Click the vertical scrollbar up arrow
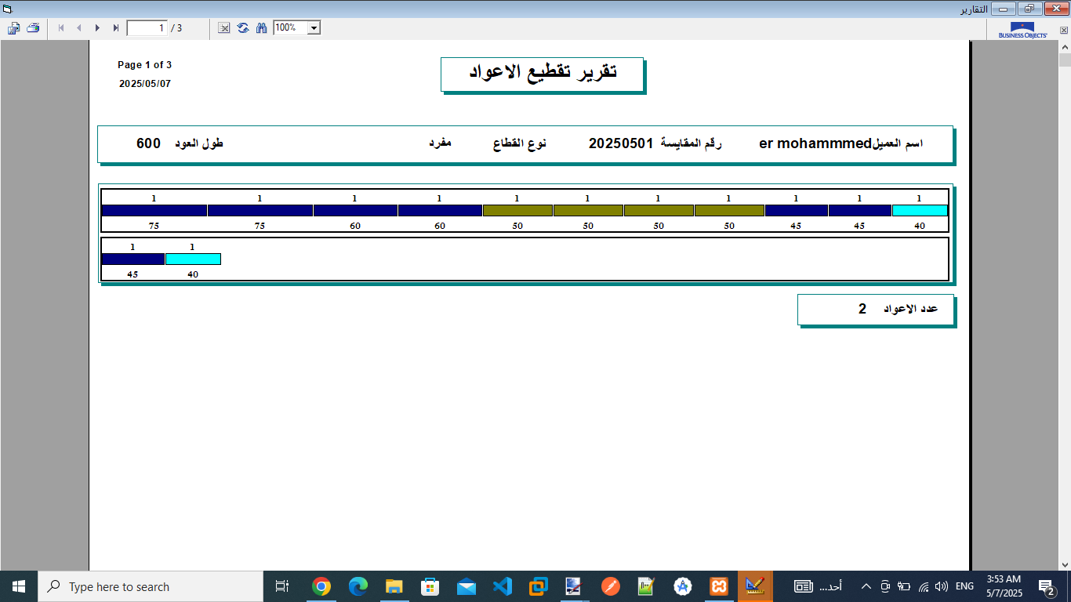The image size is (1071, 602). [x=1065, y=46]
